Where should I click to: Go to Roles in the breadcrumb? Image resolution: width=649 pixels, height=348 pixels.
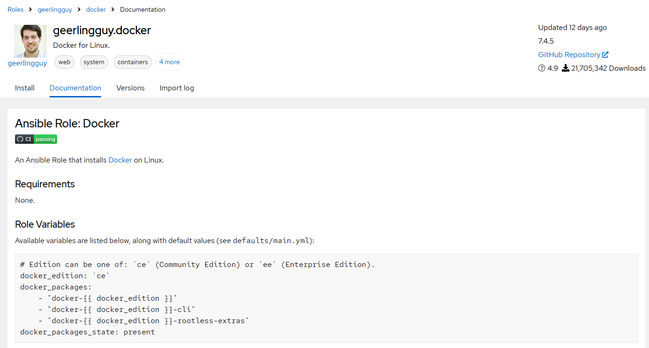point(15,9)
